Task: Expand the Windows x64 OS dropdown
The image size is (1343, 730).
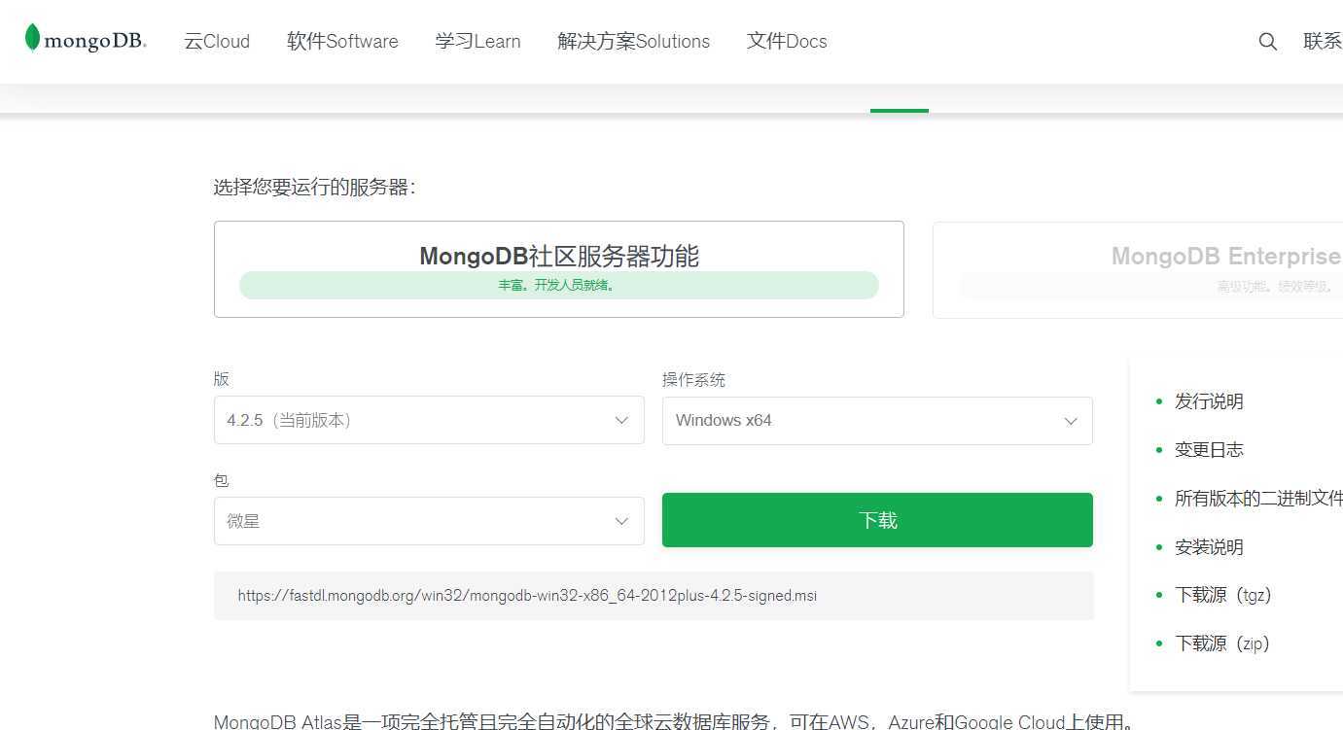Action: 877,421
